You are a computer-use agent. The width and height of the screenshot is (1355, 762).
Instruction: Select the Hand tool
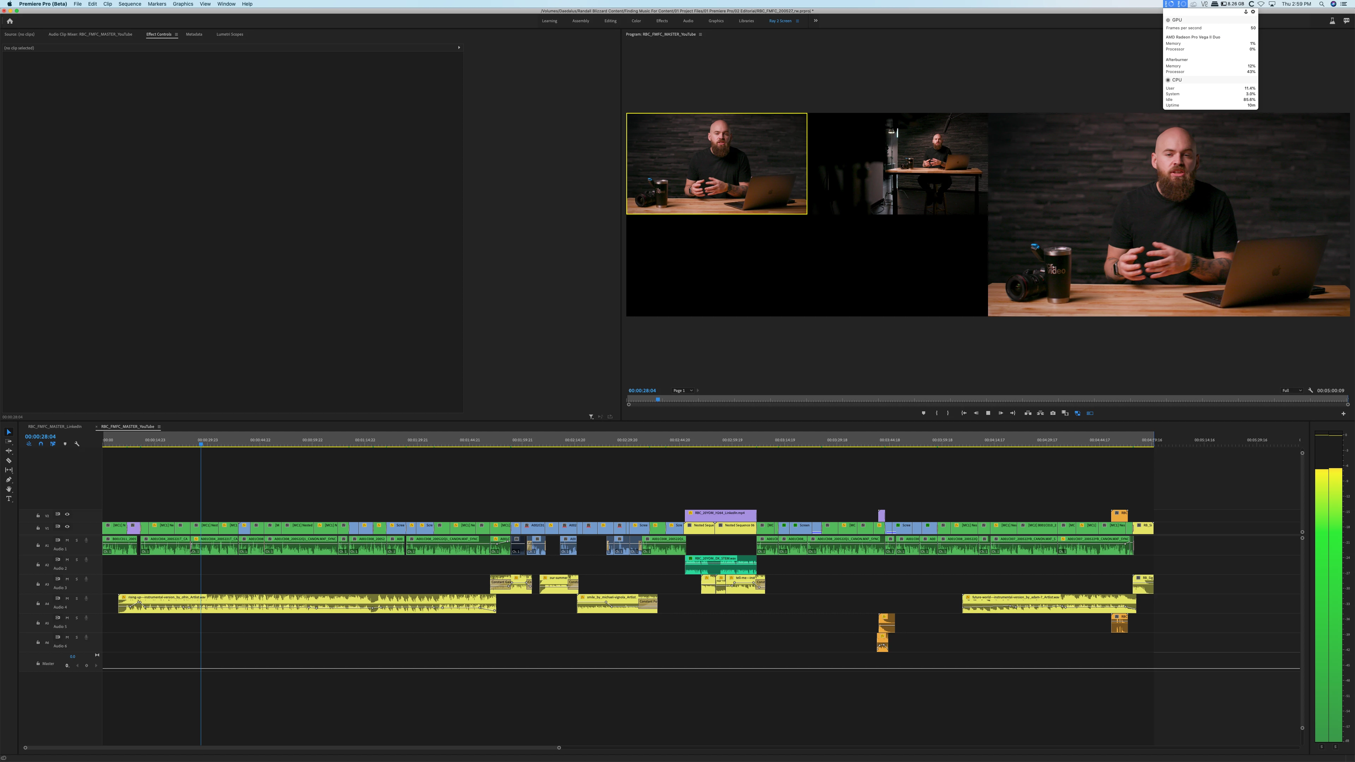8,489
